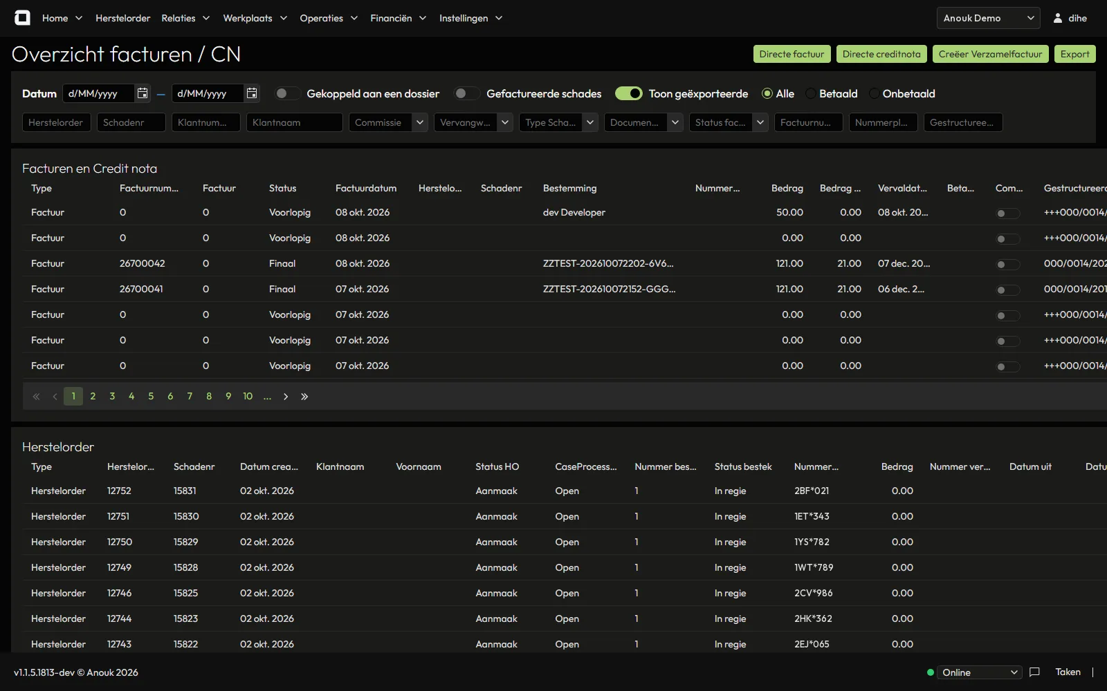Expand the Operaties menu

(329, 18)
